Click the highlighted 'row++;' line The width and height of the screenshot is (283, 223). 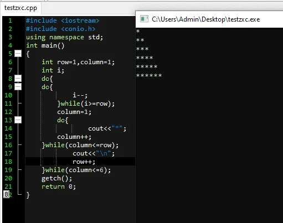click(84, 162)
